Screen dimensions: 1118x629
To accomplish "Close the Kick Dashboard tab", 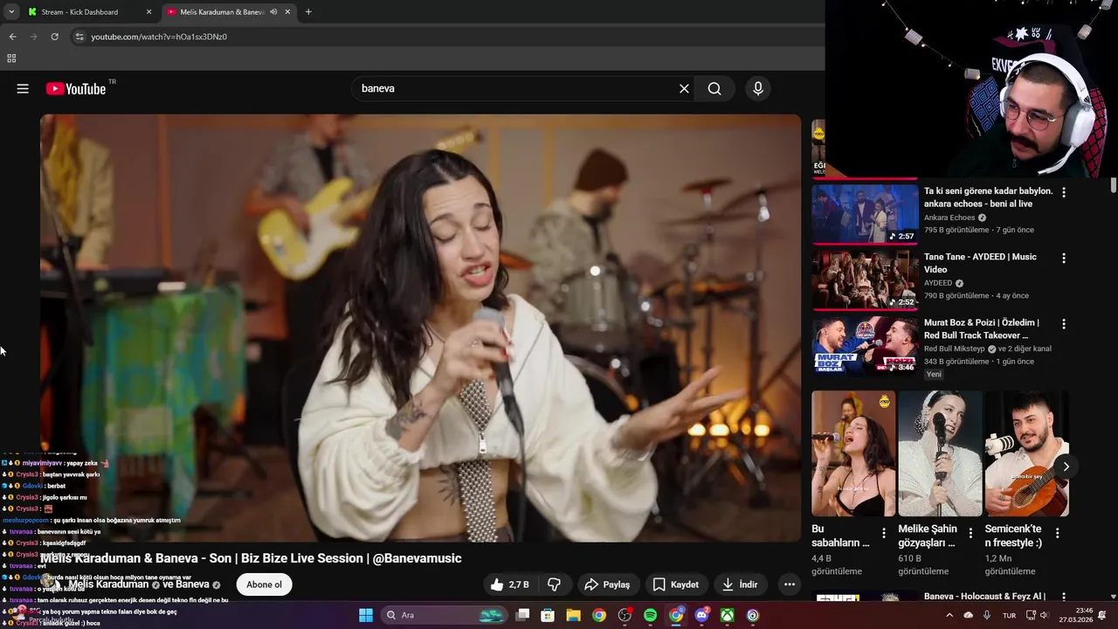I will tap(148, 12).
